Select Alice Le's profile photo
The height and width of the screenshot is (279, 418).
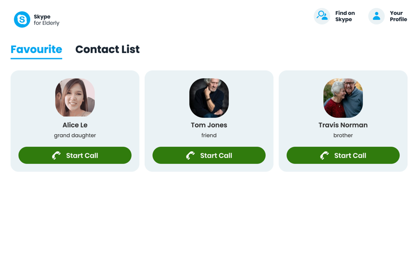(75, 98)
